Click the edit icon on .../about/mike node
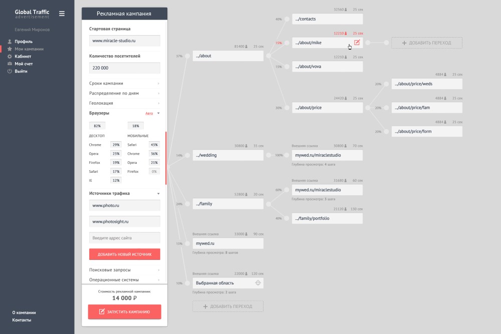 (x=357, y=43)
